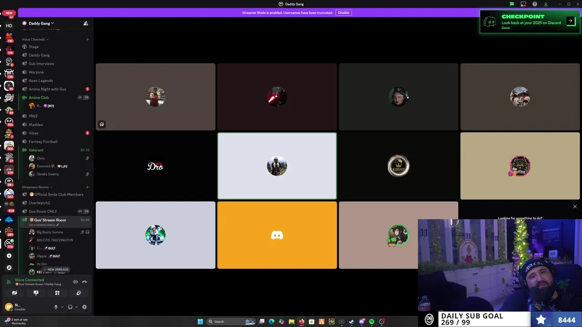Open Anime Night with Gus channel
The width and height of the screenshot is (582, 327).
(55, 89)
